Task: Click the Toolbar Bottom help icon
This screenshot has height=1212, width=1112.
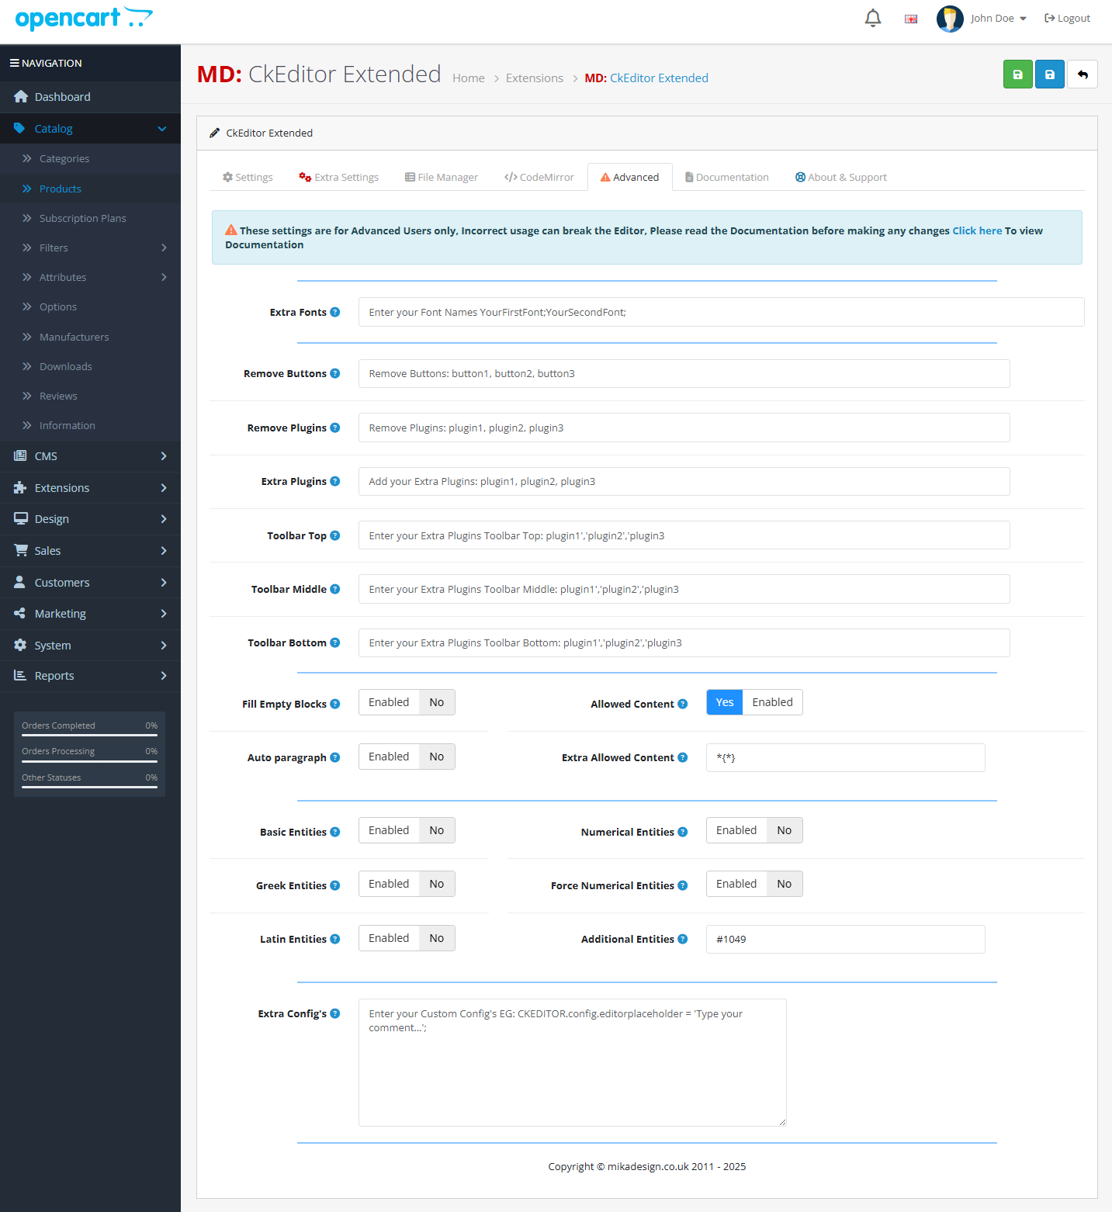Action: pos(335,642)
